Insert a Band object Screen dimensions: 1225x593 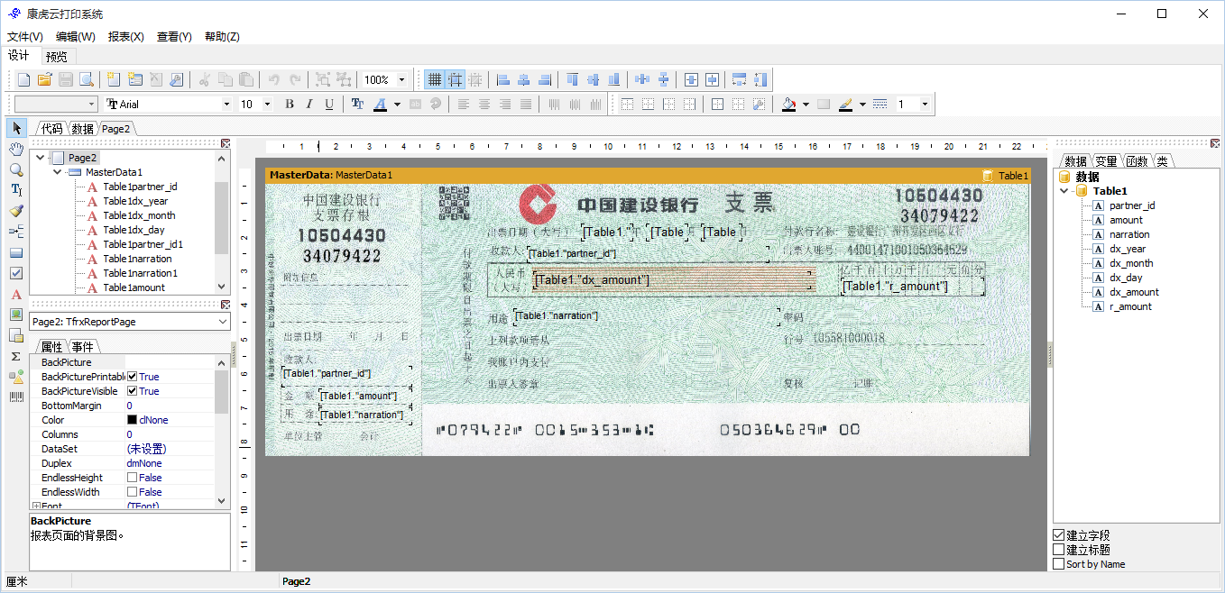(x=16, y=252)
